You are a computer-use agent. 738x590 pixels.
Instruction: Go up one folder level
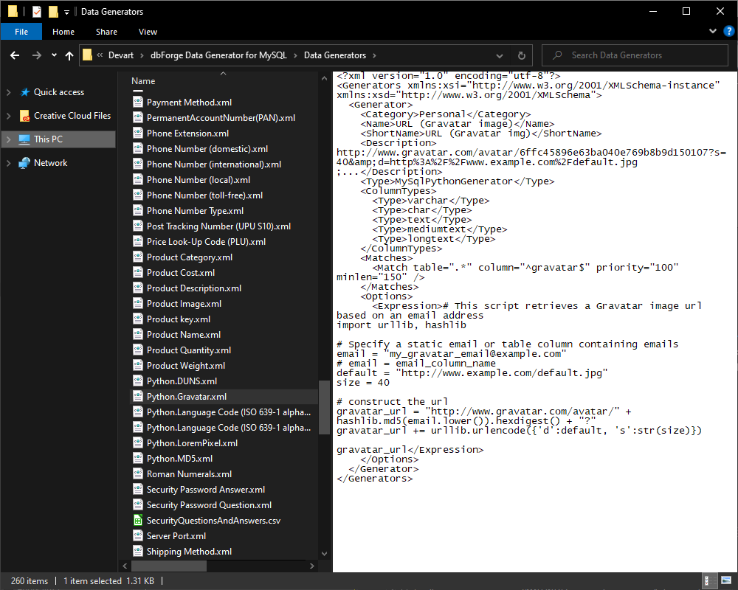69,55
